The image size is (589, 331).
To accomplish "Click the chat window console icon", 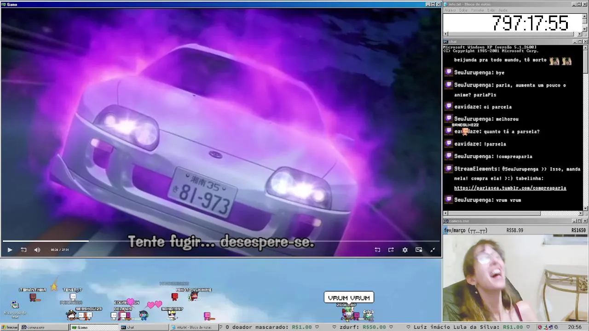I will [x=446, y=41].
